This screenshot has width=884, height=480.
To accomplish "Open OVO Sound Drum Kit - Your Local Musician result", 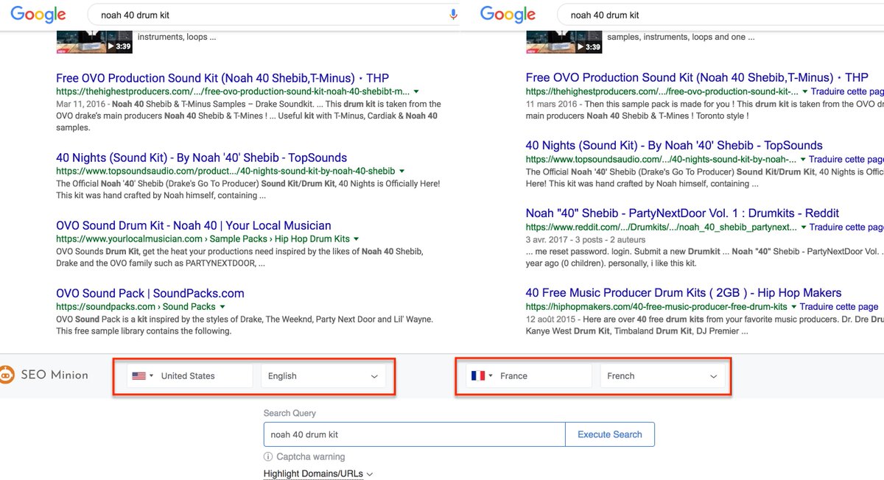I will (194, 225).
